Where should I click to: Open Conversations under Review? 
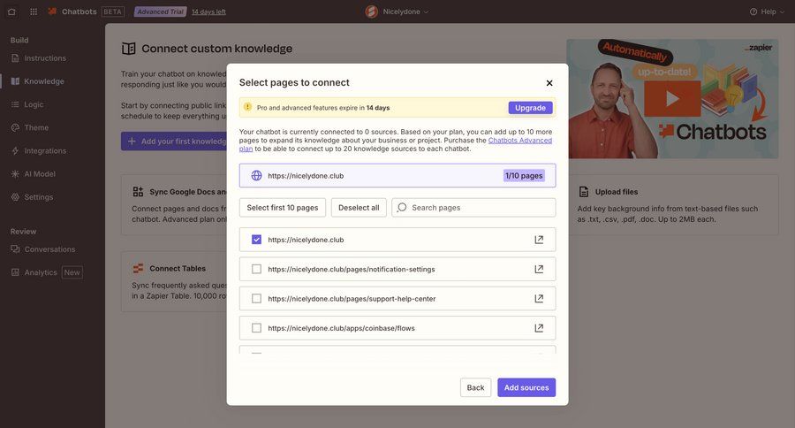click(49, 249)
